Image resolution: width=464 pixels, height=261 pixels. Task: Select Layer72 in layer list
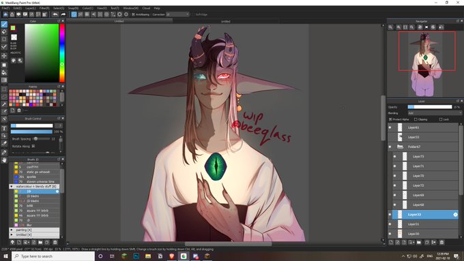pos(425,185)
